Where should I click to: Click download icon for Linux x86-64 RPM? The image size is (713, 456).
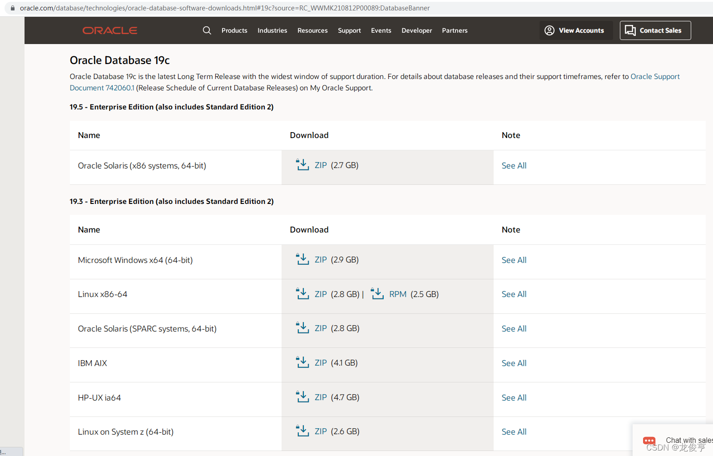(377, 294)
